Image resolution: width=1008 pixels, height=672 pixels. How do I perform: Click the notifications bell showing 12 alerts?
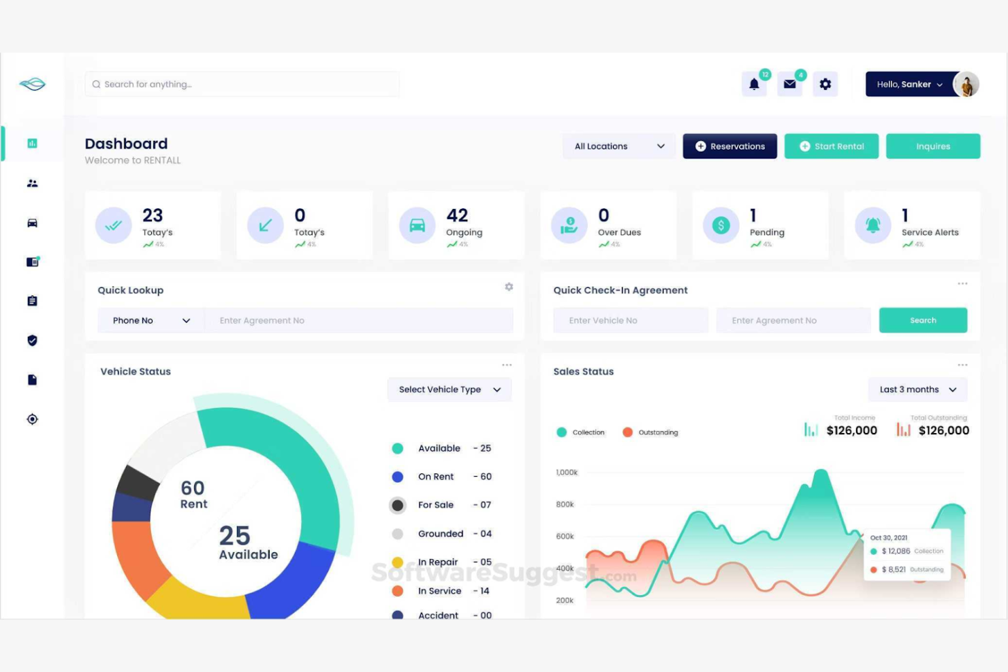pos(754,84)
